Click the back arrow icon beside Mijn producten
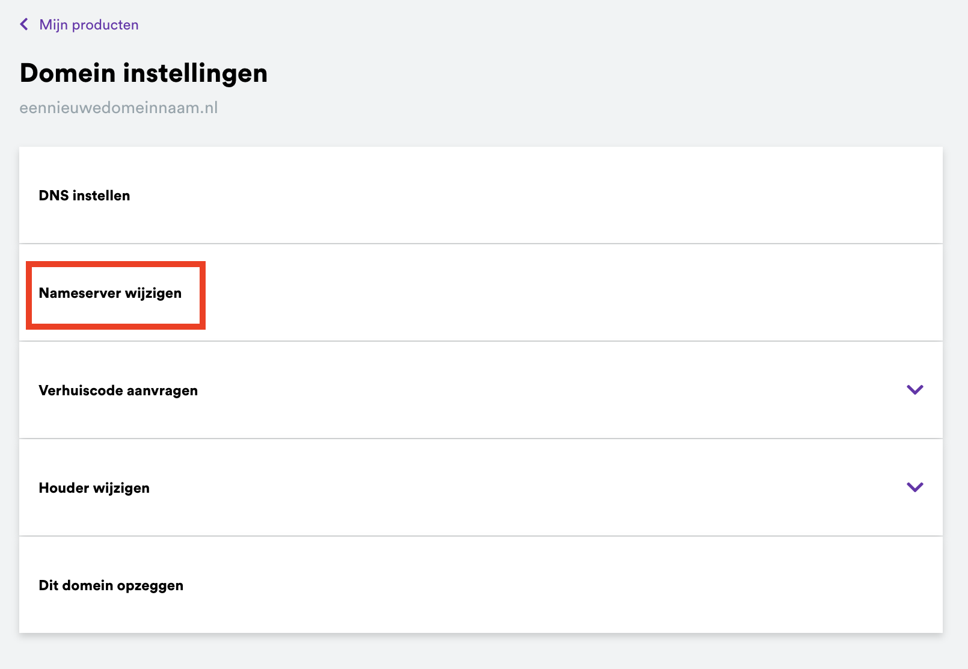The height and width of the screenshot is (669, 968). [24, 25]
